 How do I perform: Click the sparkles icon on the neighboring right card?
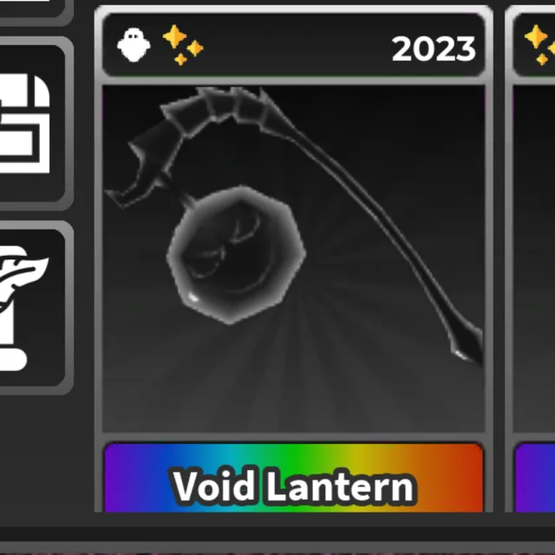tap(540, 45)
